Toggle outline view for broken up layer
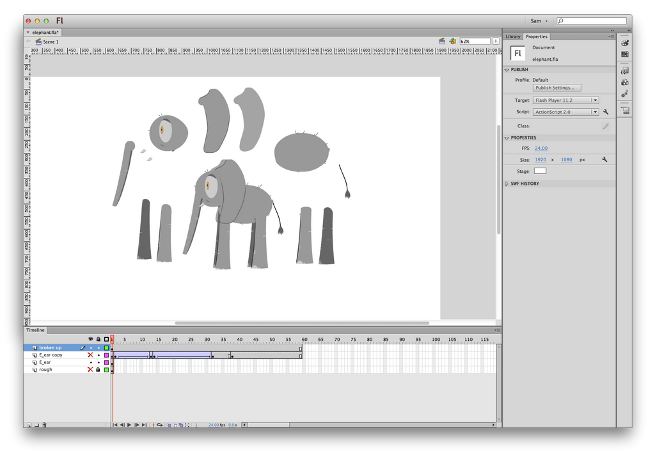Viewport: 655px width, 460px height. point(107,347)
